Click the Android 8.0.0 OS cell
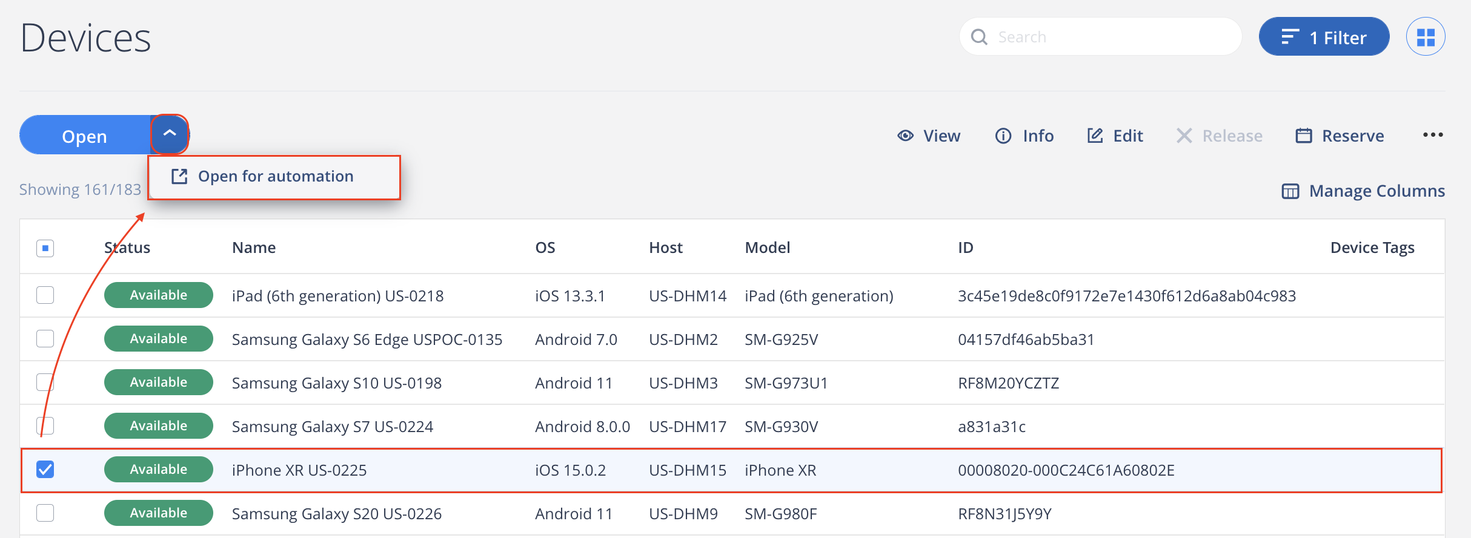The width and height of the screenshot is (1471, 538). 583,427
